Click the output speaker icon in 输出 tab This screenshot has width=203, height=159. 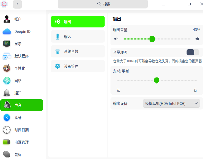tap(58, 22)
